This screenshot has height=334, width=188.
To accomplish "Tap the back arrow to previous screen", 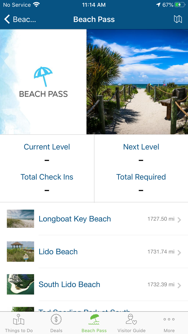I will tap(7, 19).
